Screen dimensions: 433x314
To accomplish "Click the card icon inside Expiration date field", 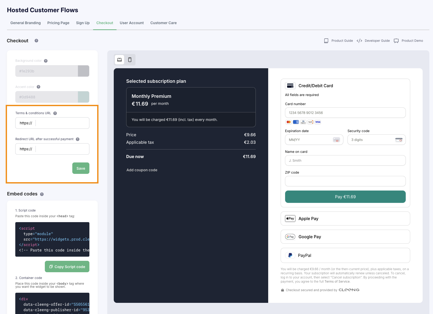I will point(336,140).
